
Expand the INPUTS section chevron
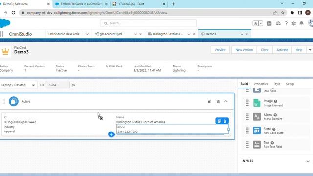[x=308, y=161]
